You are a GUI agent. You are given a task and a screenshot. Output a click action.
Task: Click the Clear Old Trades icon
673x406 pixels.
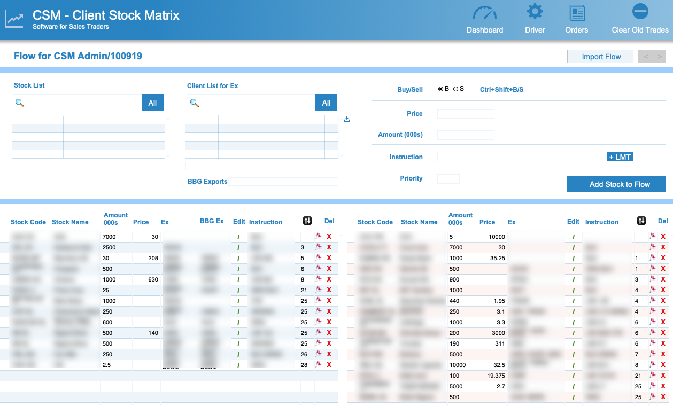[640, 11]
